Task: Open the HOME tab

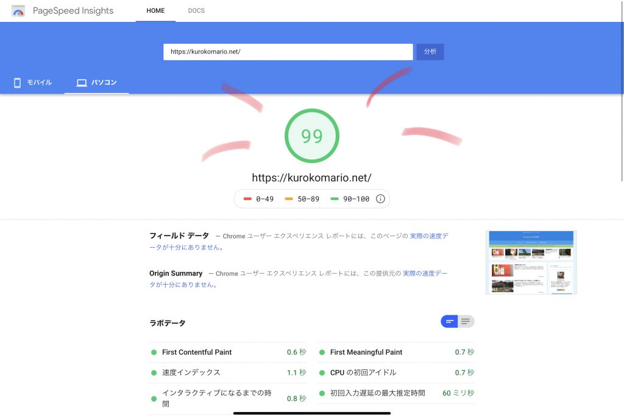Action: (x=155, y=11)
